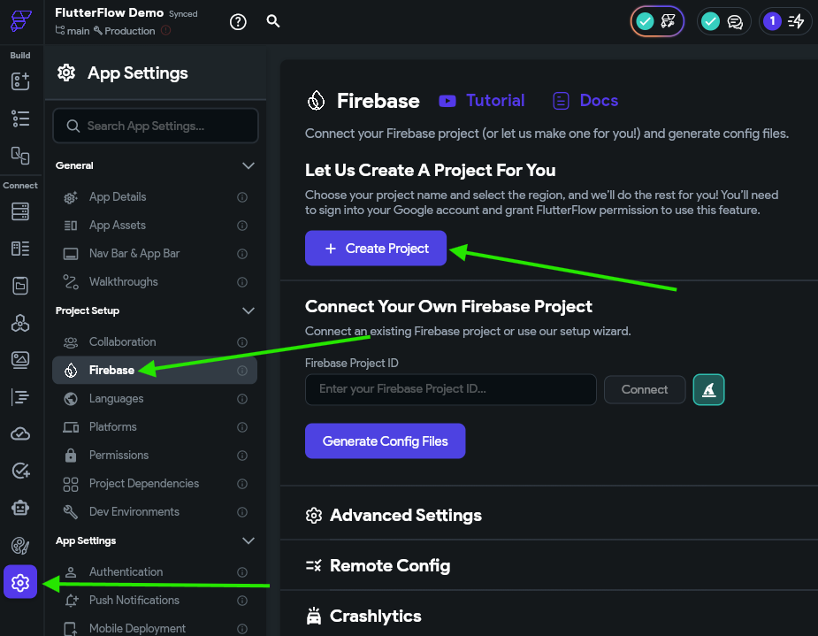Open the project issues check status pill
The image size is (818, 636).
[x=657, y=21]
